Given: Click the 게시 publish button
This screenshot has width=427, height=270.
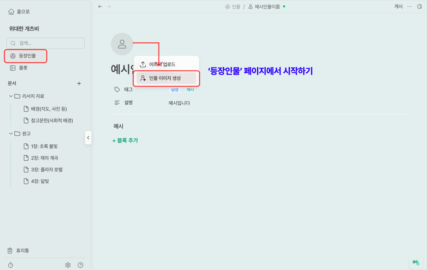Looking at the screenshot, I should click(398, 6).
